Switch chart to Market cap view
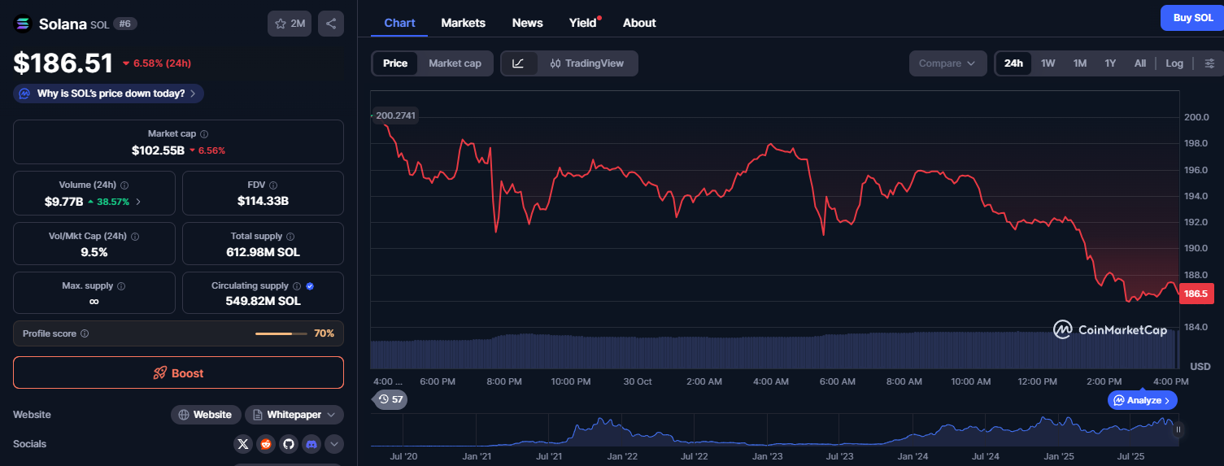 click(x=455, y=63)
